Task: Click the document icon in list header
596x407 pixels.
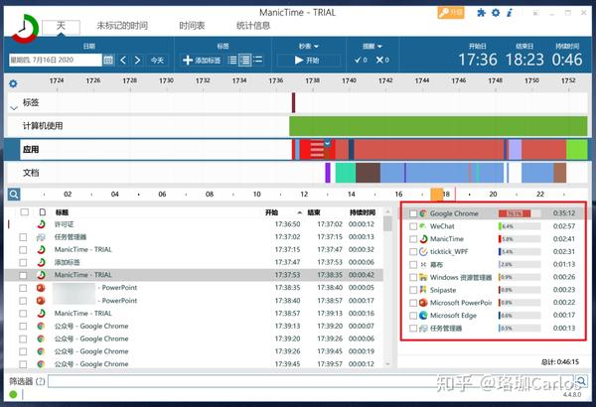Action: [x=43, y=212]
